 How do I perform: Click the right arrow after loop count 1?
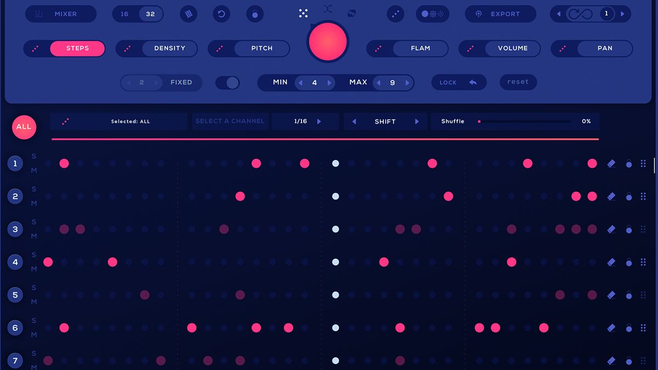tap(622, 14)
